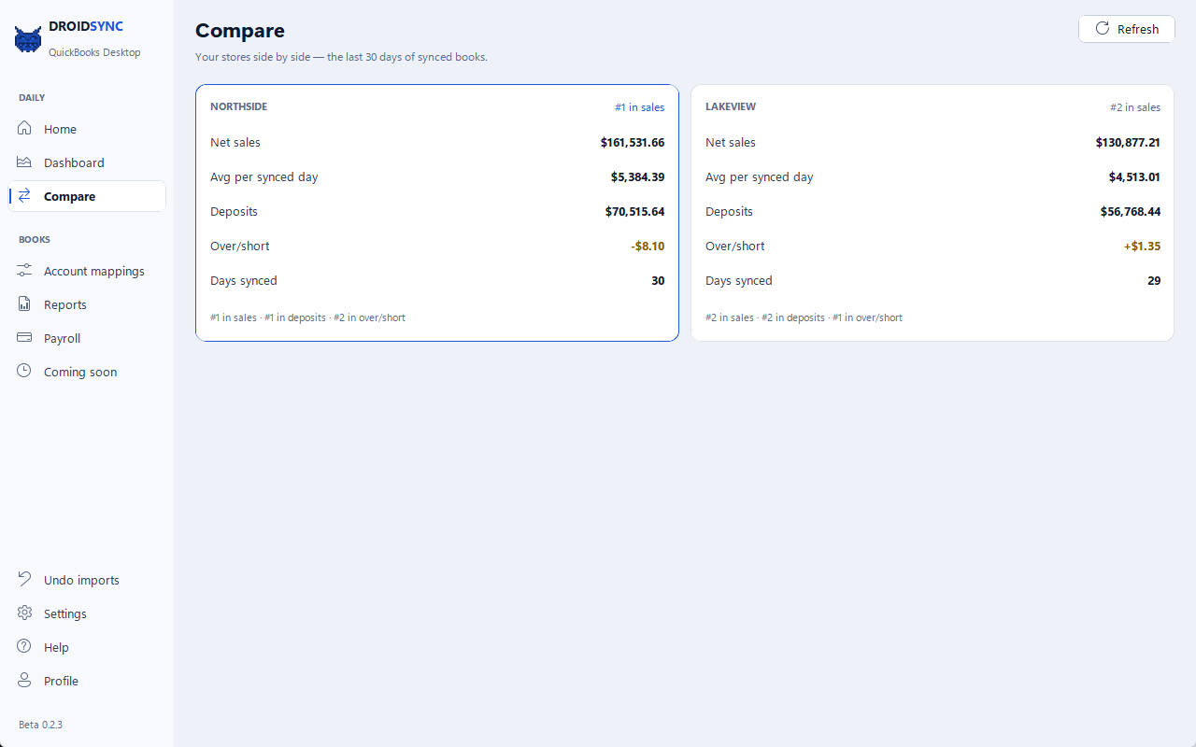Open the Help label
The width and height of the screenshot is (1196, 747).
pos(56,648)
